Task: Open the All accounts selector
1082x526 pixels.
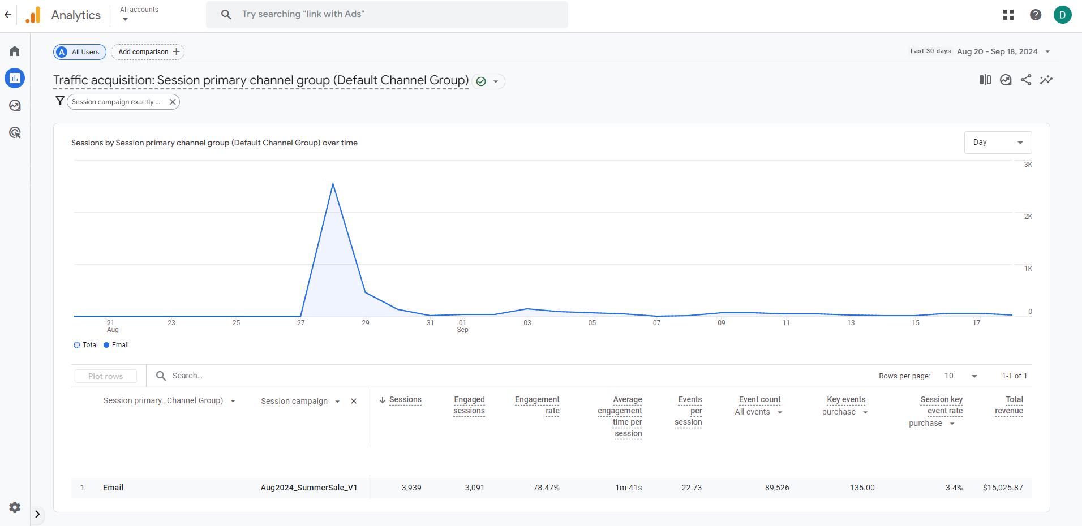Action: (139, 14)
